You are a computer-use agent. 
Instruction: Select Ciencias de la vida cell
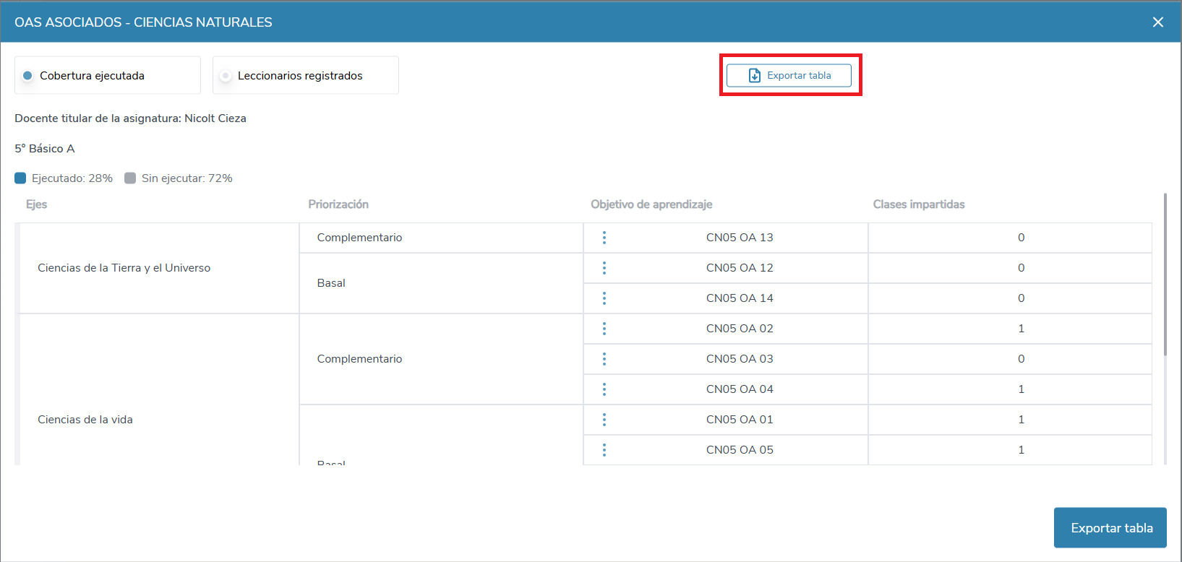(159, 389)
